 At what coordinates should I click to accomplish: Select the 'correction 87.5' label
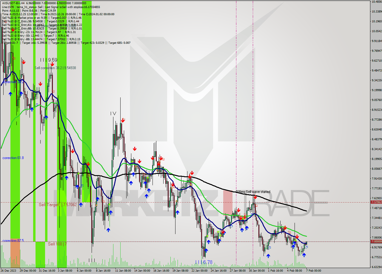click(x=13, y=241)
